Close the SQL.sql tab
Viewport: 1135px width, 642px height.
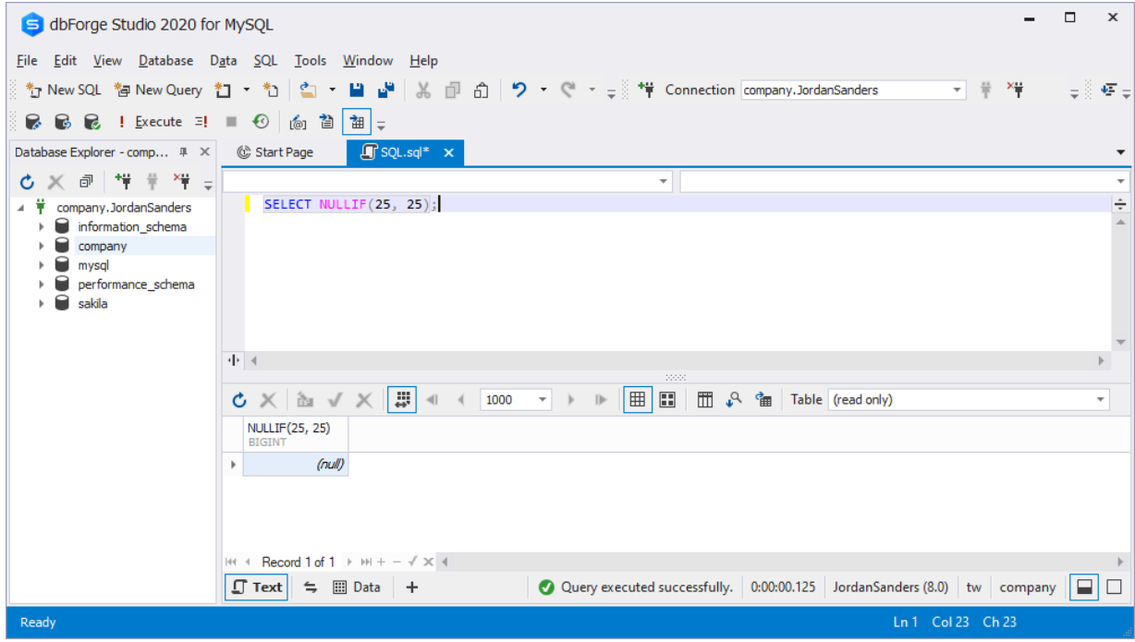pyautogui.click(x=449, y=153)
